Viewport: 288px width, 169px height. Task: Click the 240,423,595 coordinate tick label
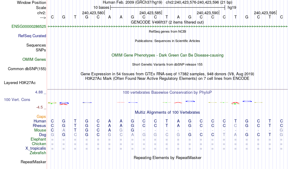tap(265, 13)
